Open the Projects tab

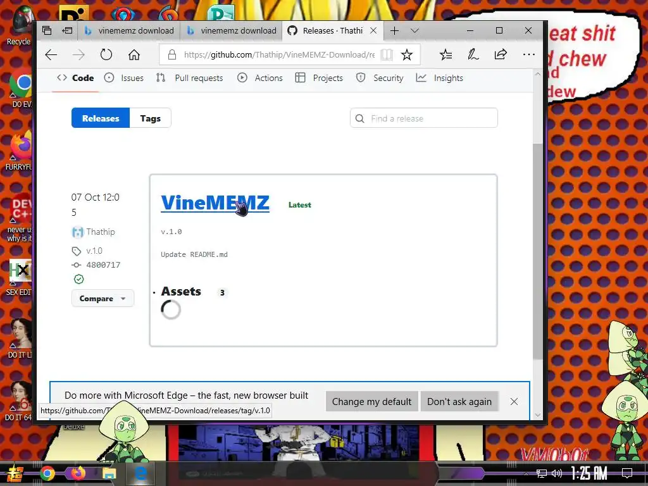pos(319,78)
